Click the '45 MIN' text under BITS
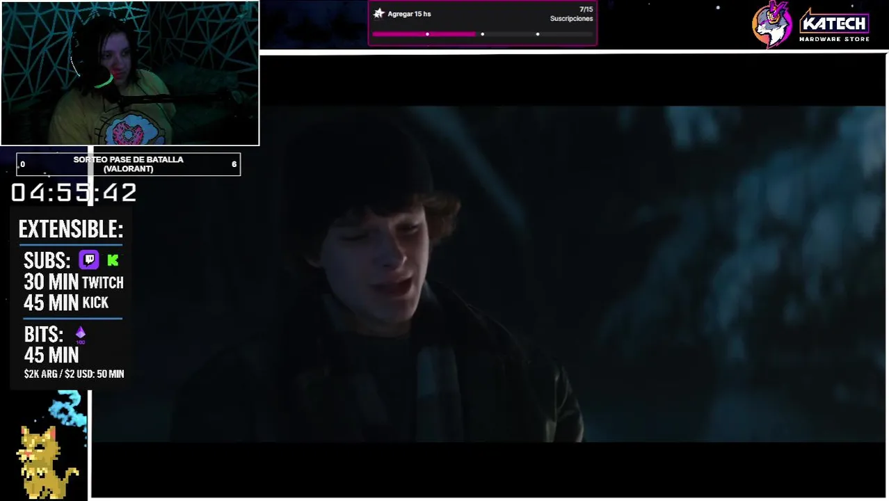The image size is (889, 501). [51, 356]
